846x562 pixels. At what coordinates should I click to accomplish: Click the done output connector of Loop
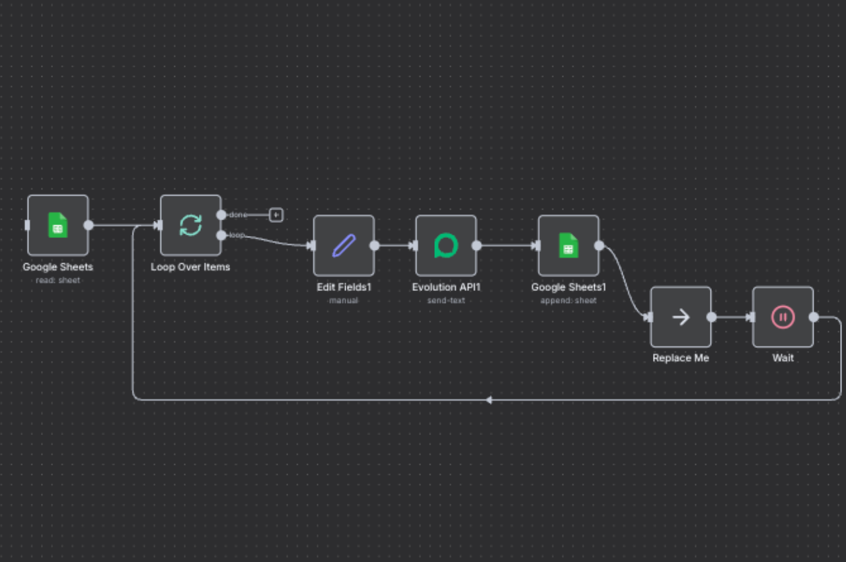point(221,215)
